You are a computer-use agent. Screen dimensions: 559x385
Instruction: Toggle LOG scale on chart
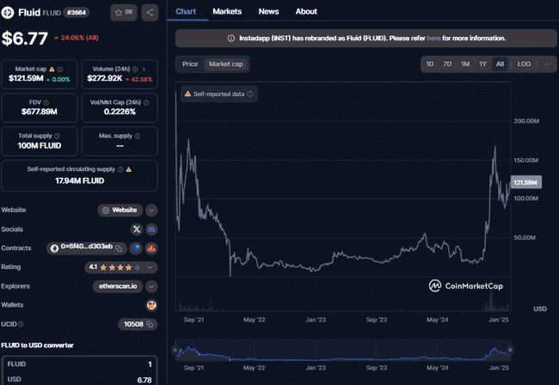click(524, 64)
